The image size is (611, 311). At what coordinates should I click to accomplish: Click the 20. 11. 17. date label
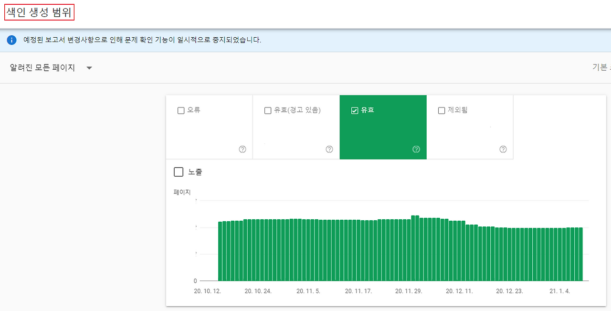pyautogui.click(x=358, y=291)
